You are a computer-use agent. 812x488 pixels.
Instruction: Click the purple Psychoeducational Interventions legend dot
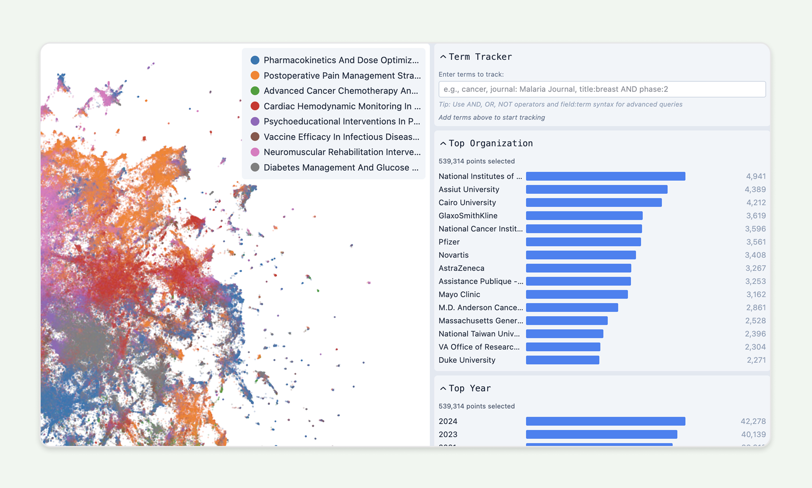pyautogui.click(x=255, y=121)
